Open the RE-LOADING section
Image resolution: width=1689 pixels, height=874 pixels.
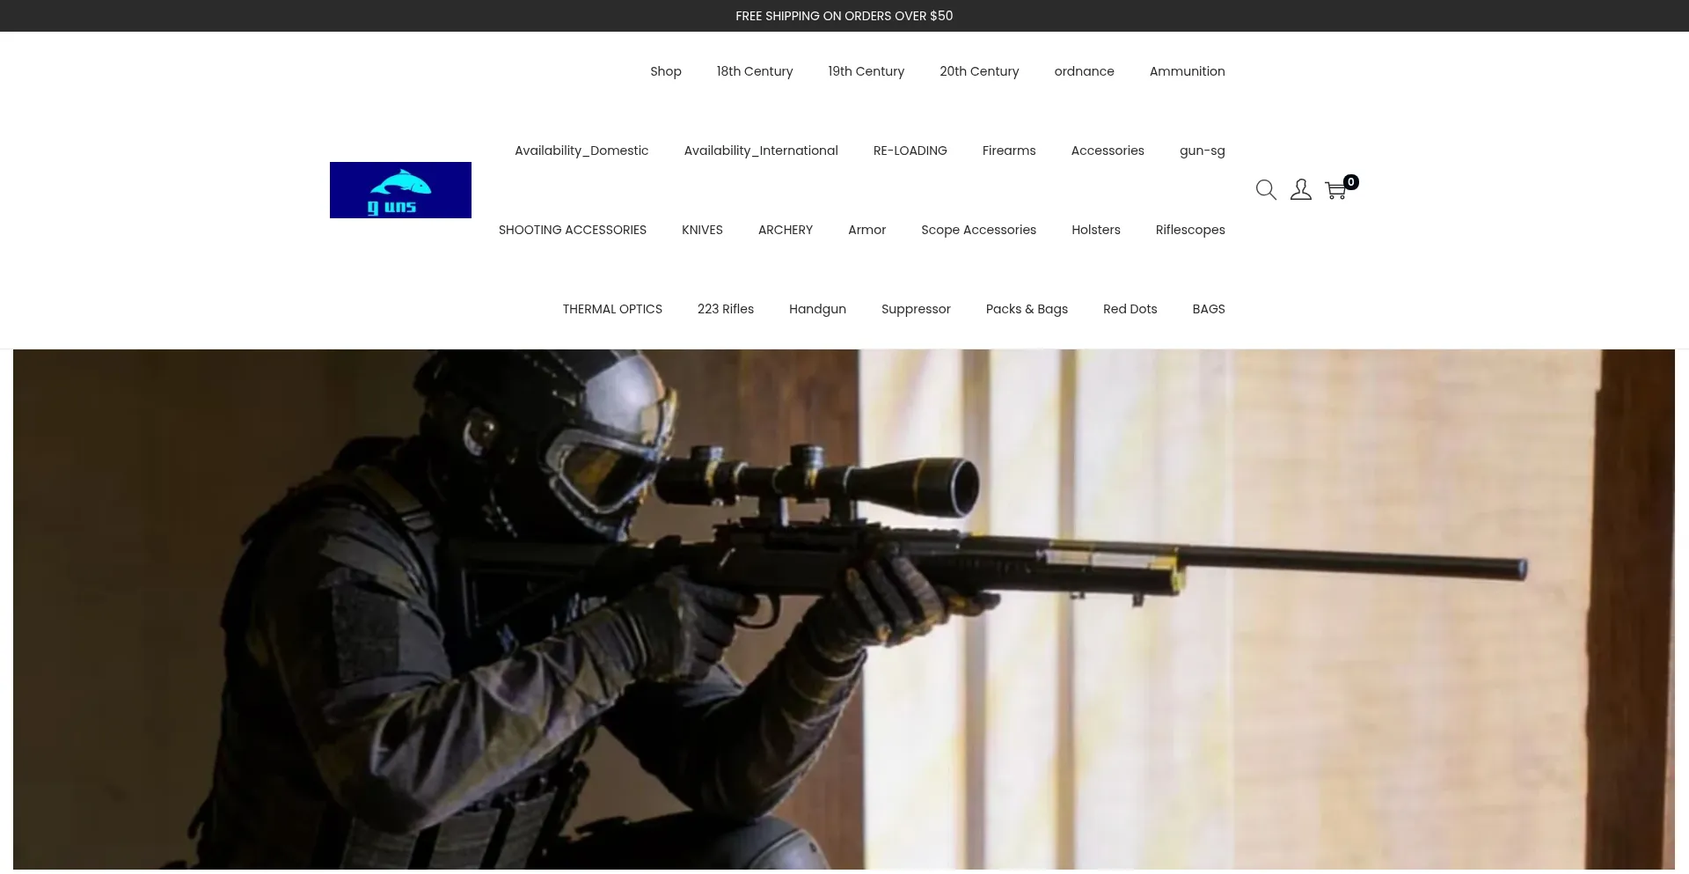coord(910,151)
